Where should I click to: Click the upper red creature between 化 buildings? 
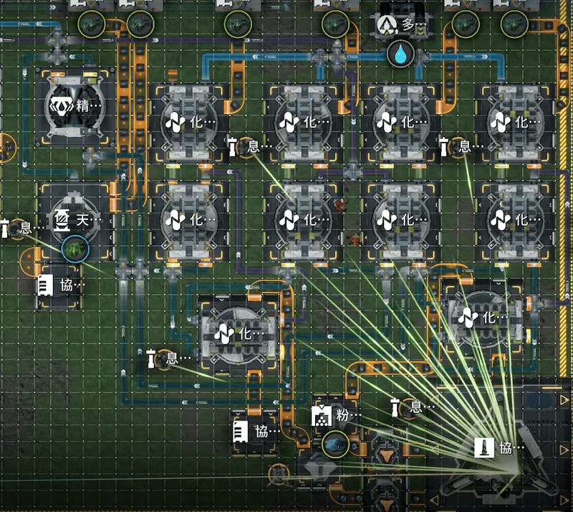click(x=340, y=205)
